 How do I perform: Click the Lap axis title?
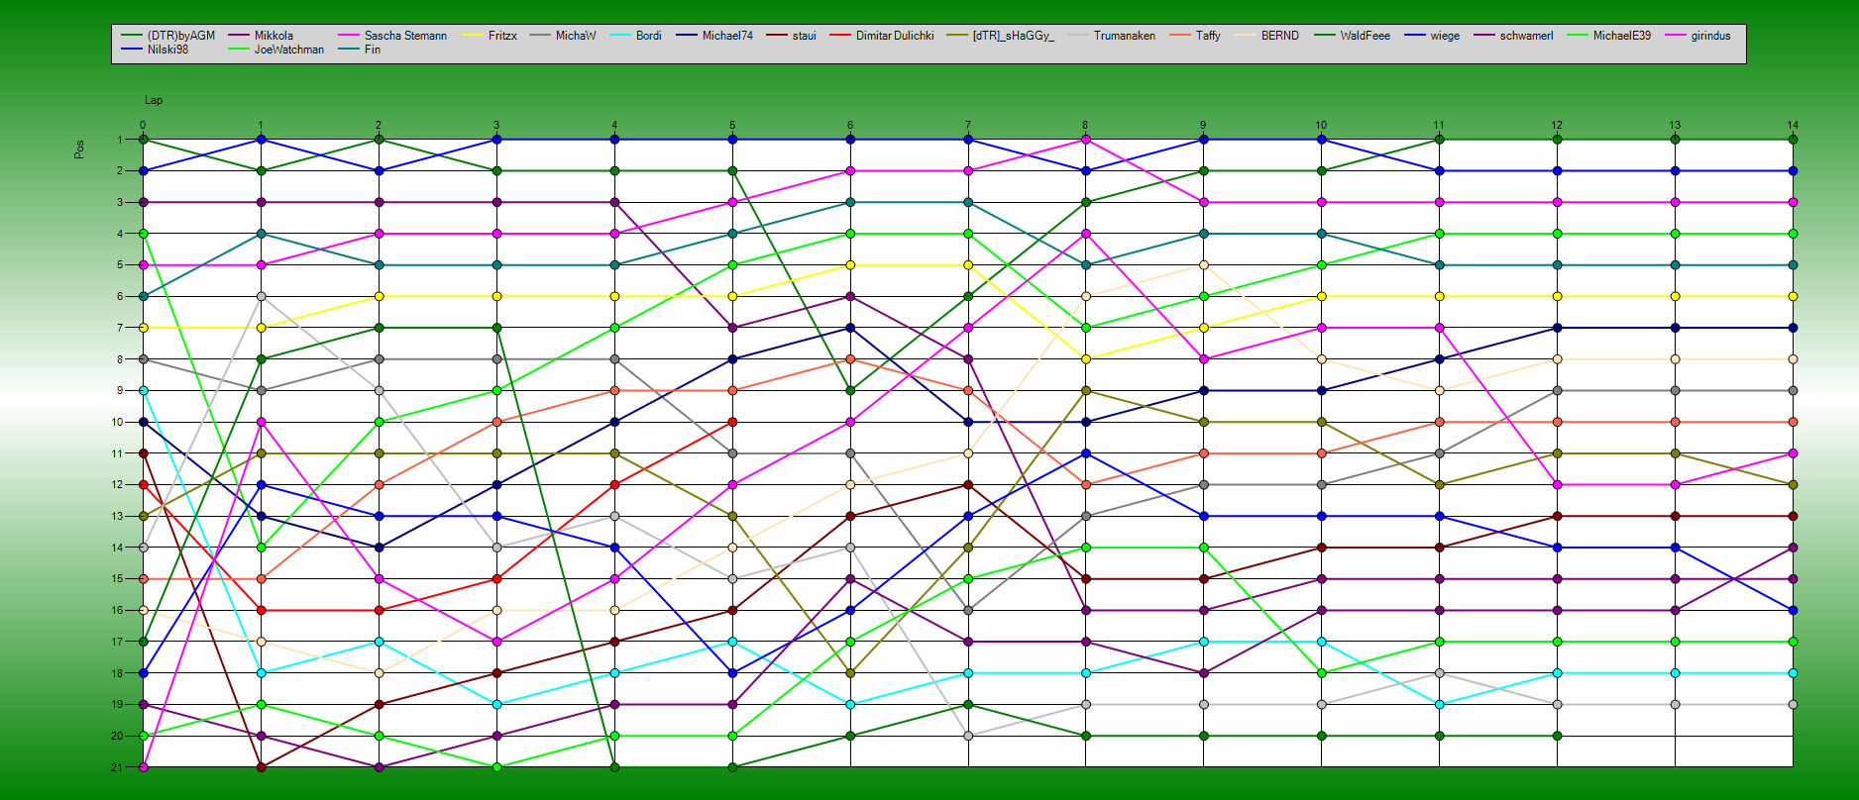tap(154, 100)
